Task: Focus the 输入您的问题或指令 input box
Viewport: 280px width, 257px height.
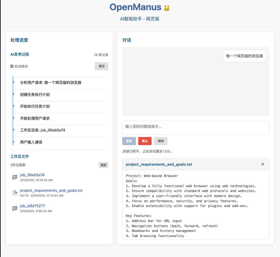Action: coord(196,128)
